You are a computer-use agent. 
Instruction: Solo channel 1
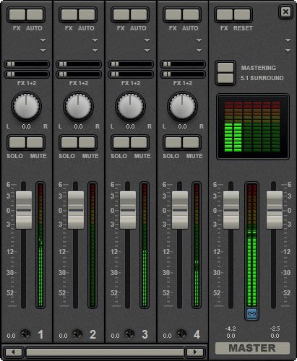17,143
